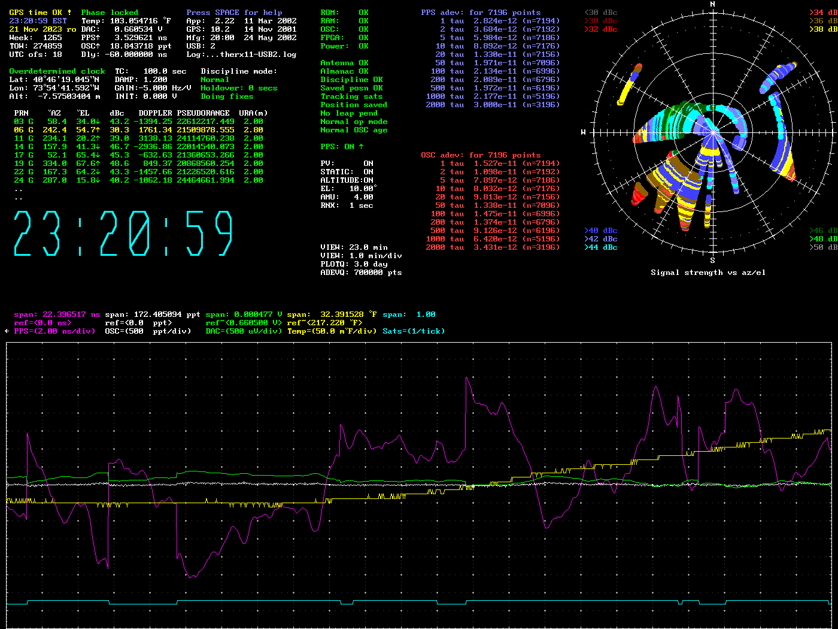838x629 pixels.
Task: Click the 'Phase locked' status
Action: point(110,13)
